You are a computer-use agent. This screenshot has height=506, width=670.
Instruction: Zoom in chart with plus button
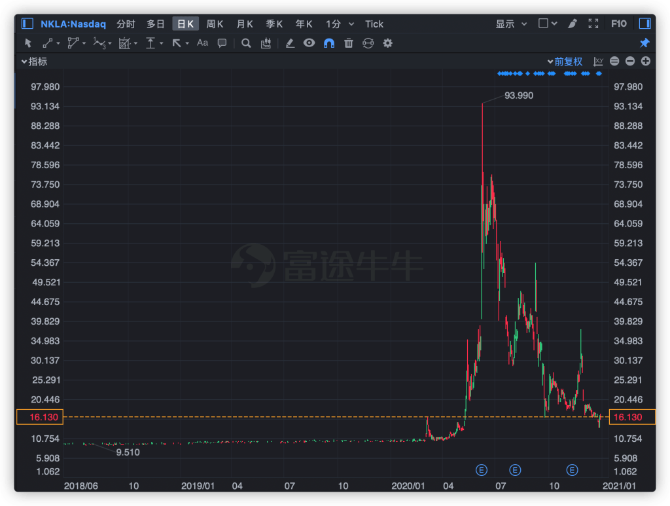point(646,62)
